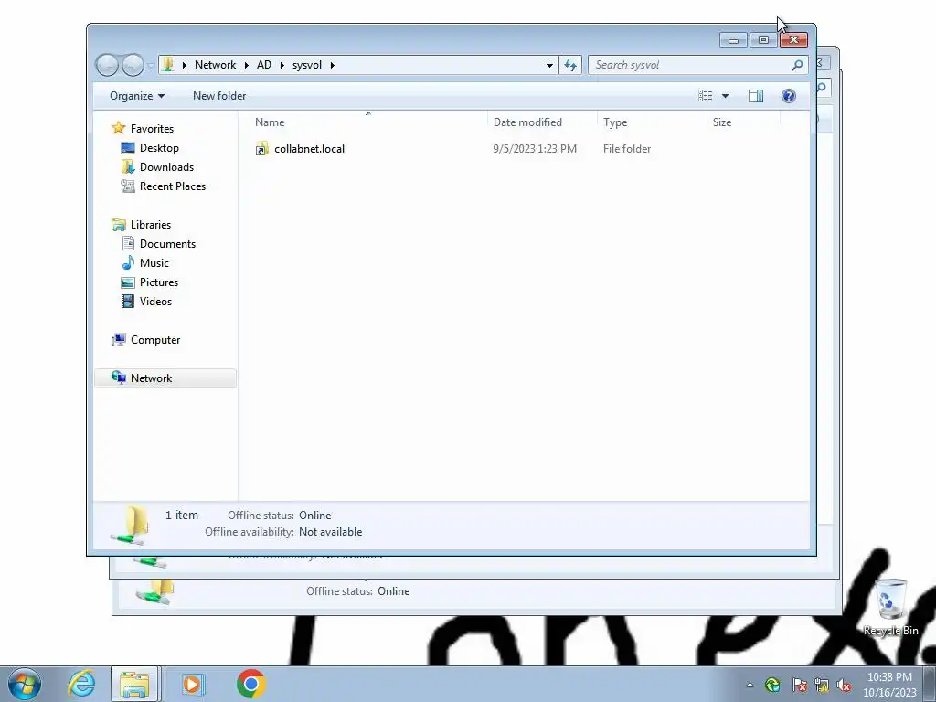This screenshot has width=936, height=702.
Task: Select Network in the navigation pane
Action: (151, 378)
